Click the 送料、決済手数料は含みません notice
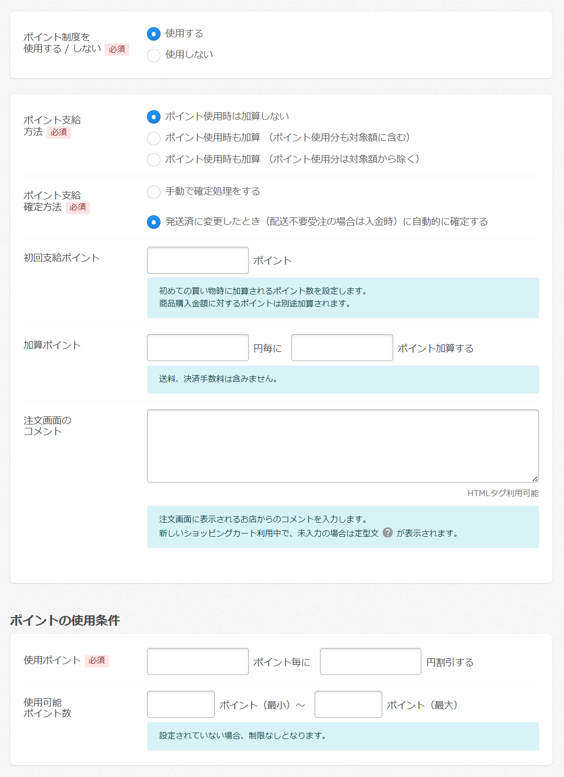This screenshot has height=777, width=564. pyautogui.click(x=219, y=379)
